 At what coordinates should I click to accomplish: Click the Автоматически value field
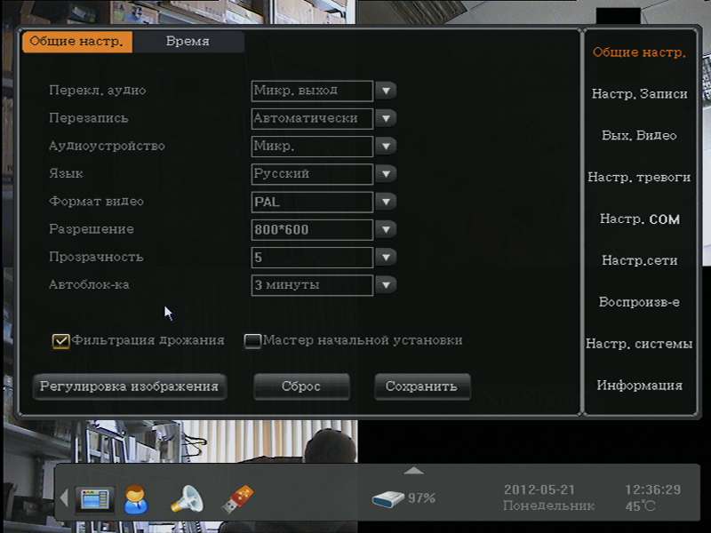pyautogui.click(x=312, y=118)
